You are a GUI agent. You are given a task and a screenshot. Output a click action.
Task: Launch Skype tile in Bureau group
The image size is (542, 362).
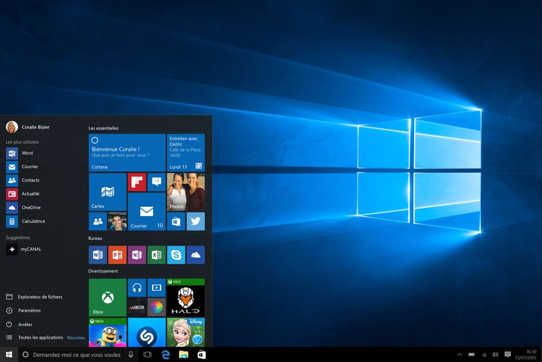[176, 255]
